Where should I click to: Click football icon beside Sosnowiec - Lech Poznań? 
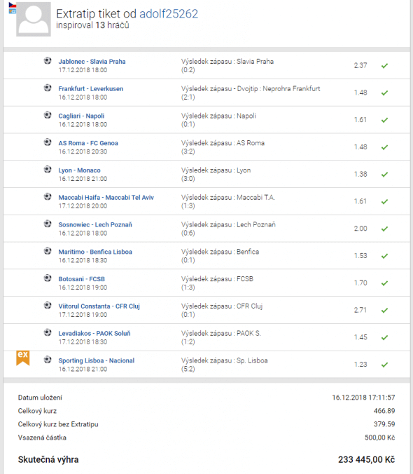48,224
